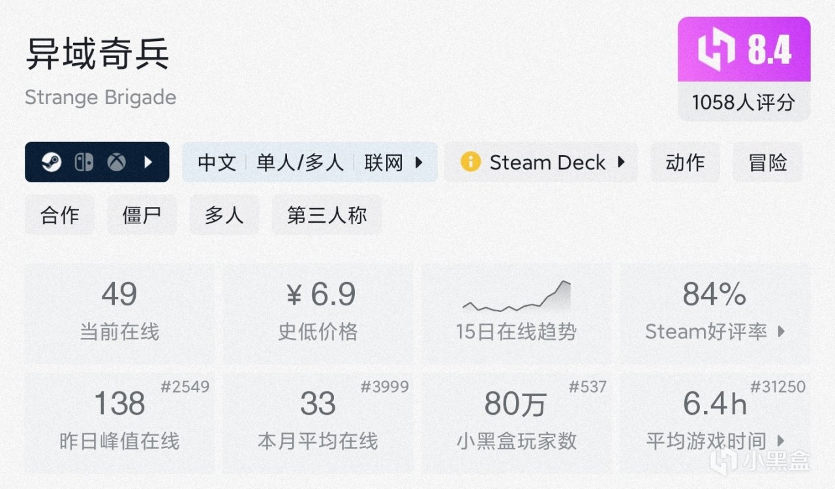Open the 僵尸 tag
The height and width of the screenshot is (489, 835).
142,215
